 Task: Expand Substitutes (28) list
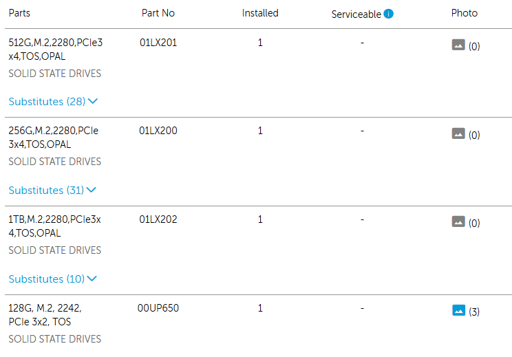tap(53, 102)
